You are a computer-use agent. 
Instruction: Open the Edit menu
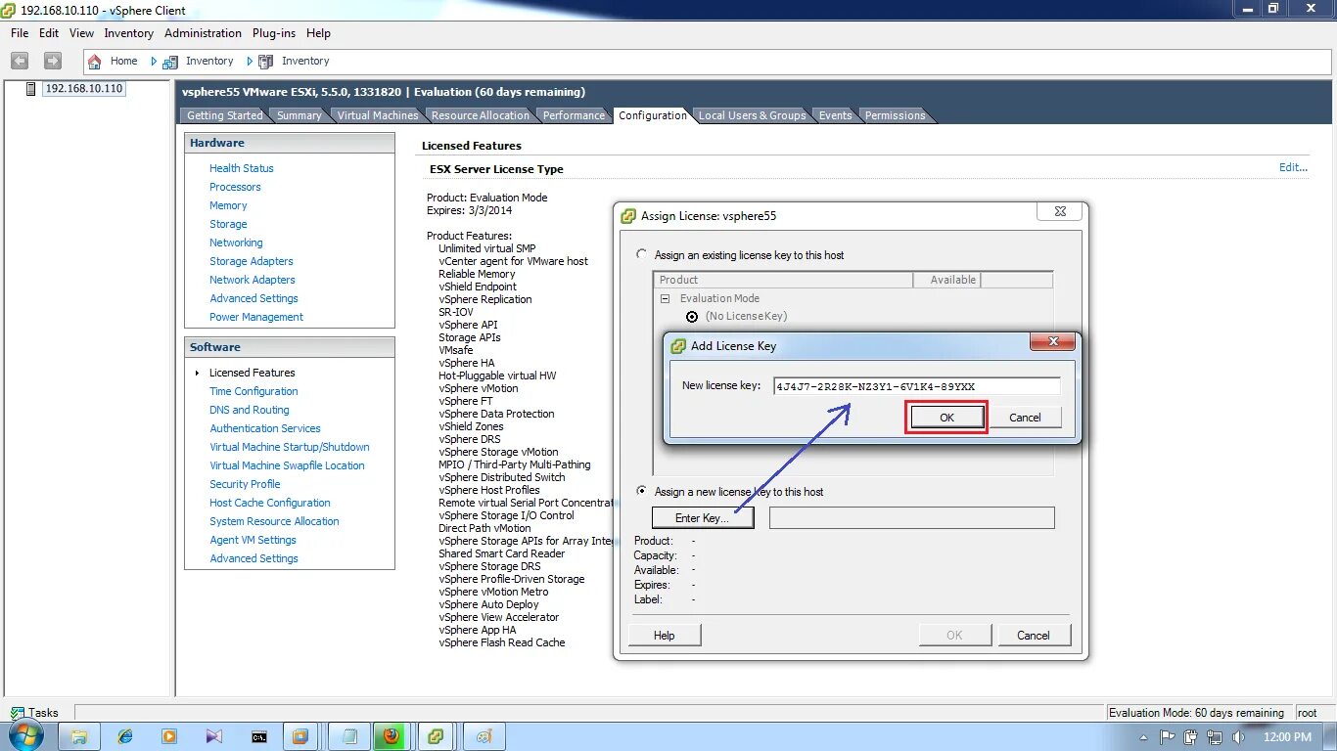point(49,33)
